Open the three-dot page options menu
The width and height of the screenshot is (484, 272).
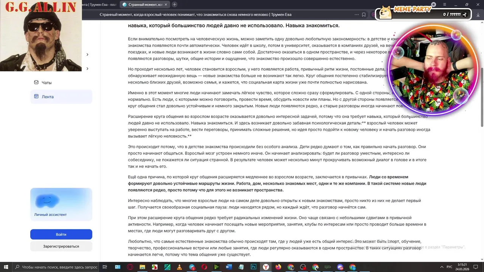pos(356,14)
